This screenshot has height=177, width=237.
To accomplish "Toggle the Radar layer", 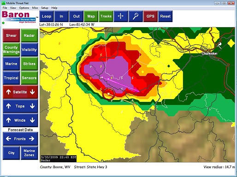I will click(x=29, y=35).
